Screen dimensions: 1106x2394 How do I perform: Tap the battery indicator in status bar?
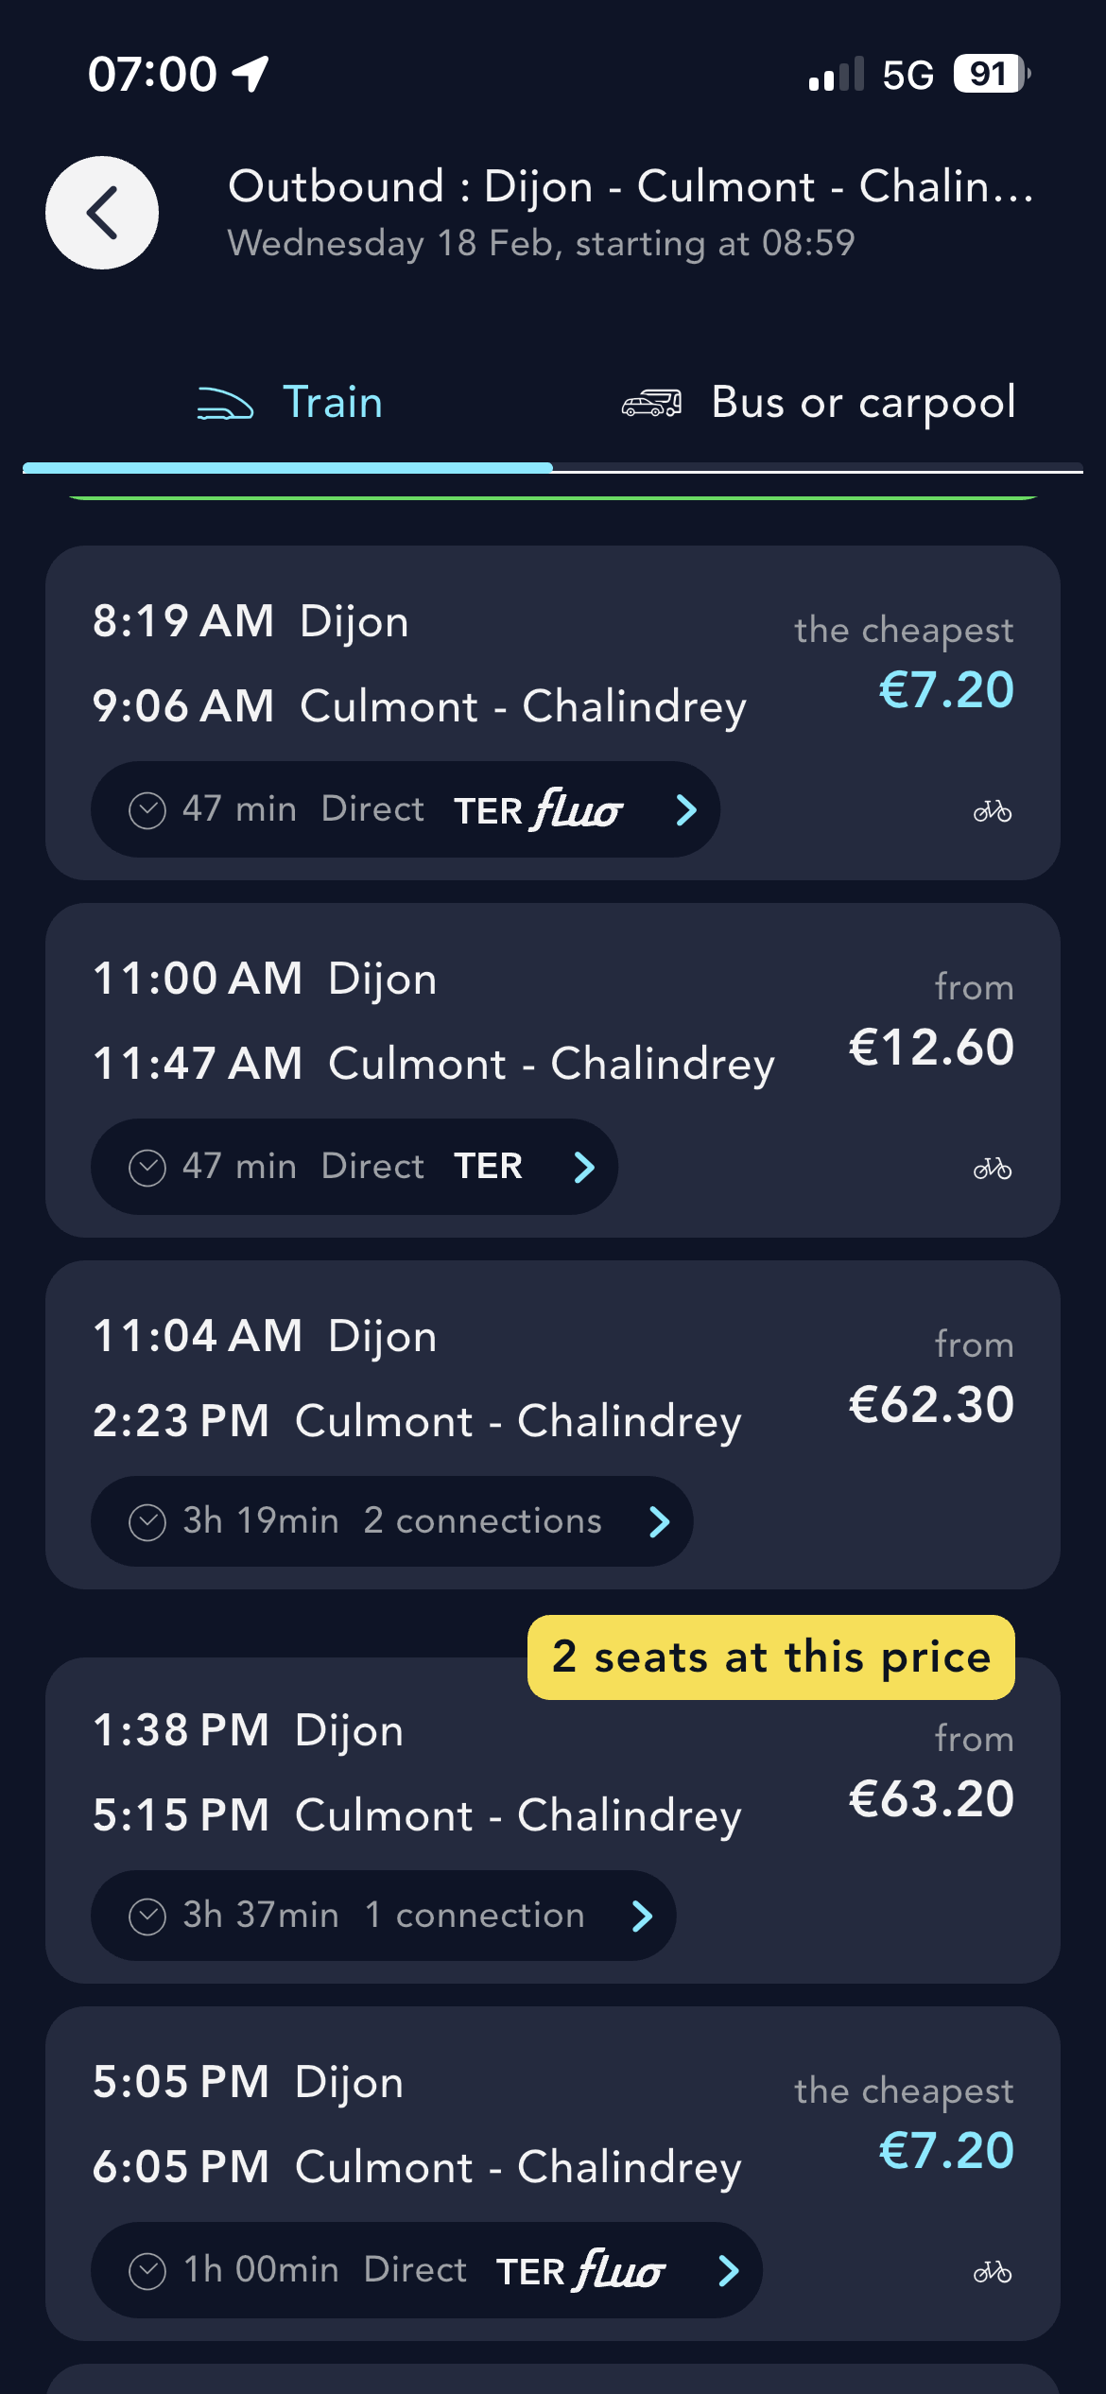991,74
